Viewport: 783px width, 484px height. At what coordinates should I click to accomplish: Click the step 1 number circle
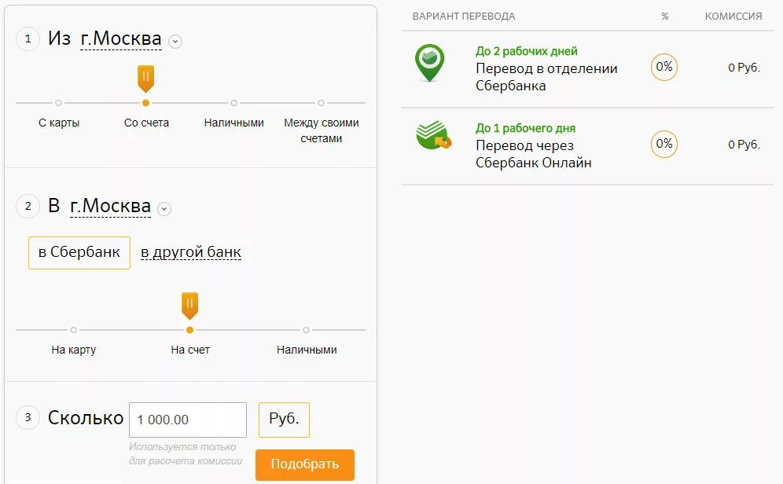[x=28, y=39]
